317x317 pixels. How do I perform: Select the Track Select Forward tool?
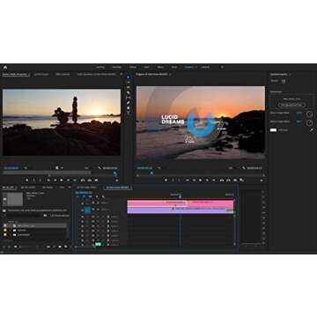[x=129, y=82]
